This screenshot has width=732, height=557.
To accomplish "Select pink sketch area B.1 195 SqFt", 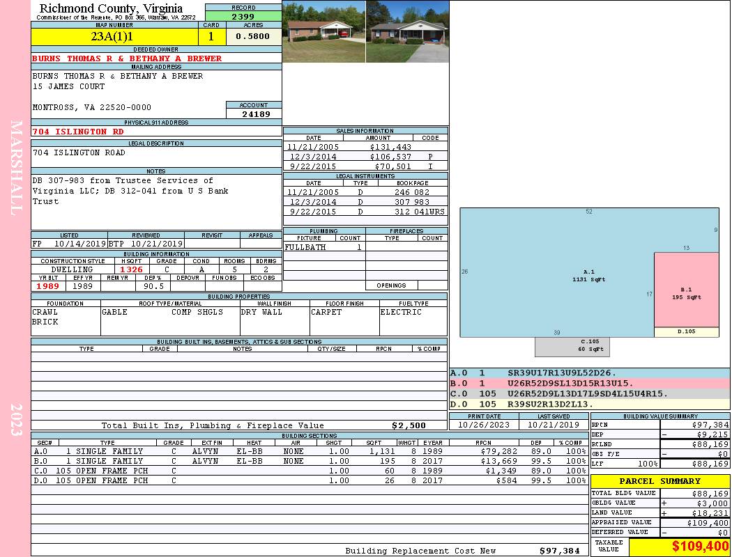I will coord(686,292).
